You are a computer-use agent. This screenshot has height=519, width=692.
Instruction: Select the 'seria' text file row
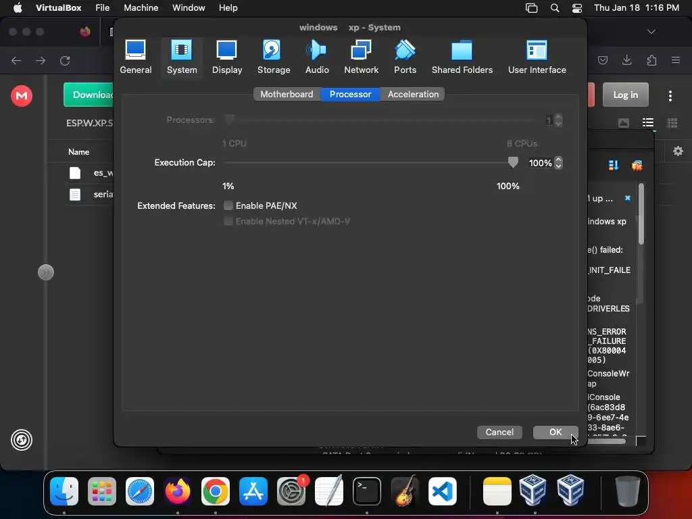click(91, 194)
